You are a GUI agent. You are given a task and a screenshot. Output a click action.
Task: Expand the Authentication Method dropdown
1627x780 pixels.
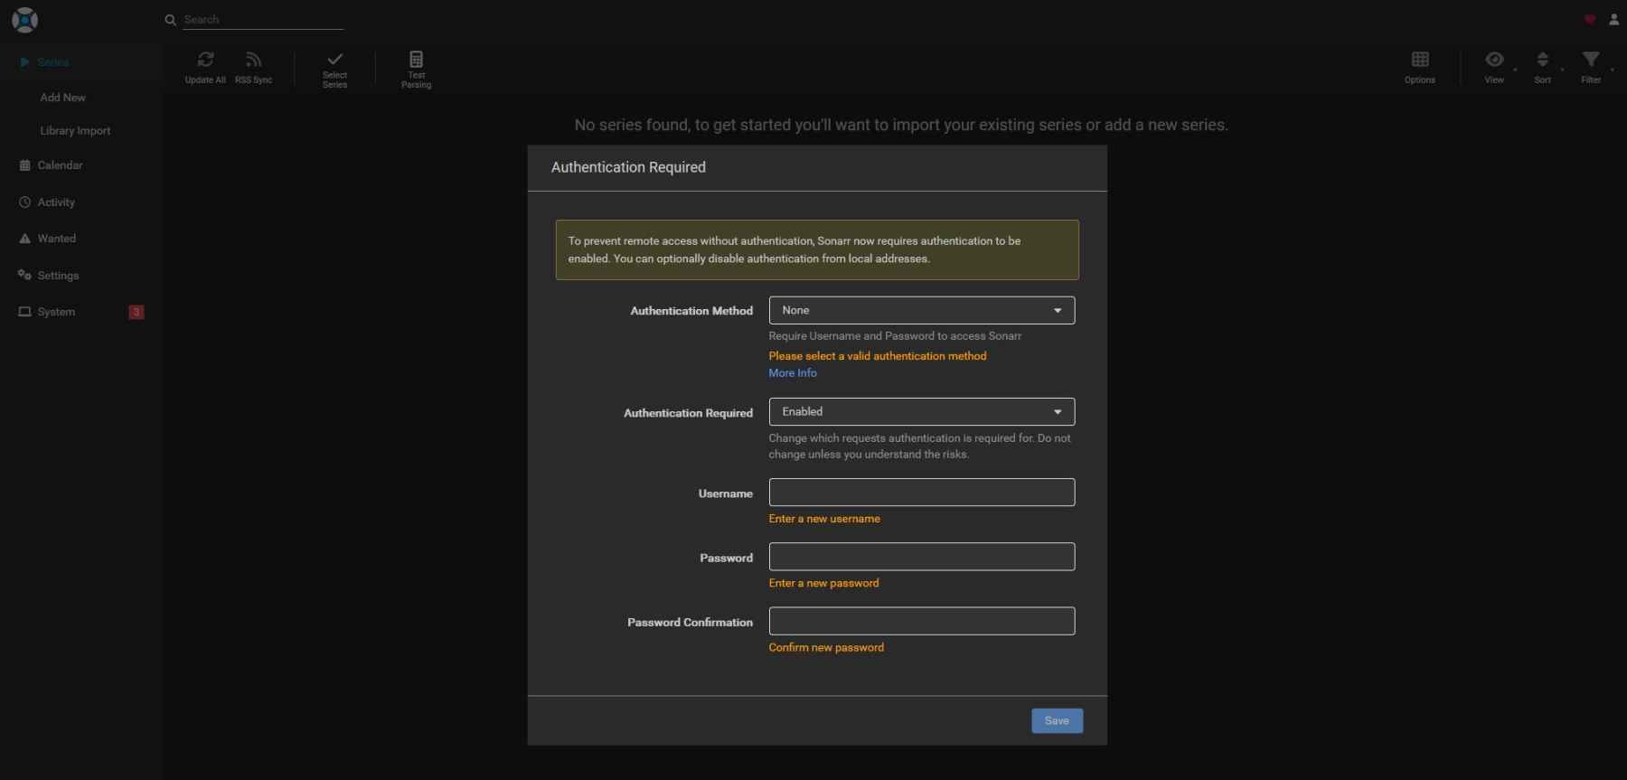pos(921,310)
